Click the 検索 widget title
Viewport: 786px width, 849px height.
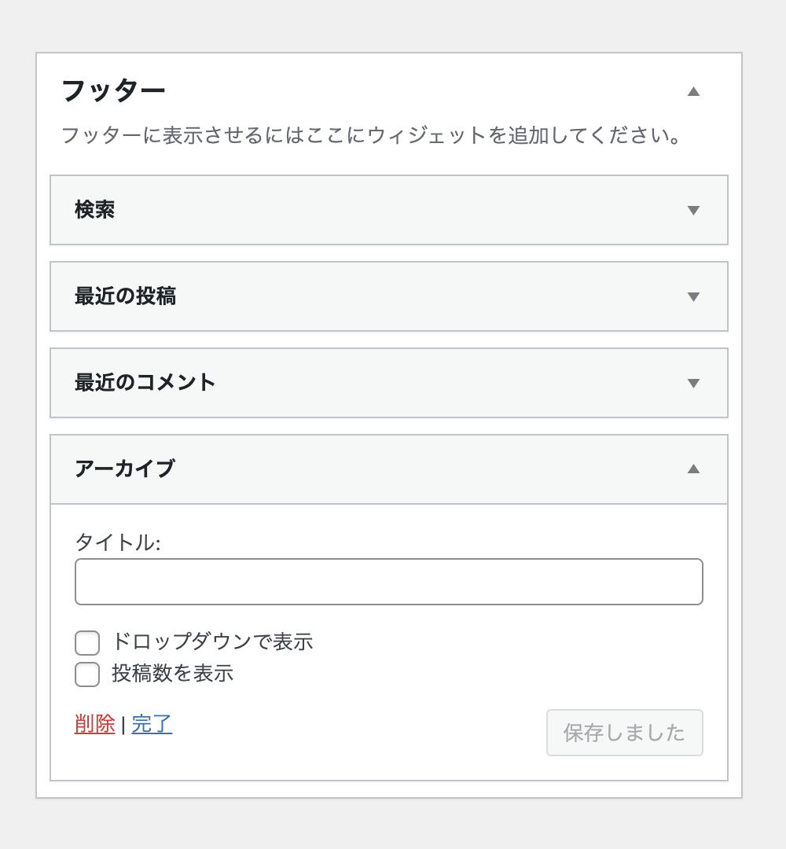tap(95, 210)
